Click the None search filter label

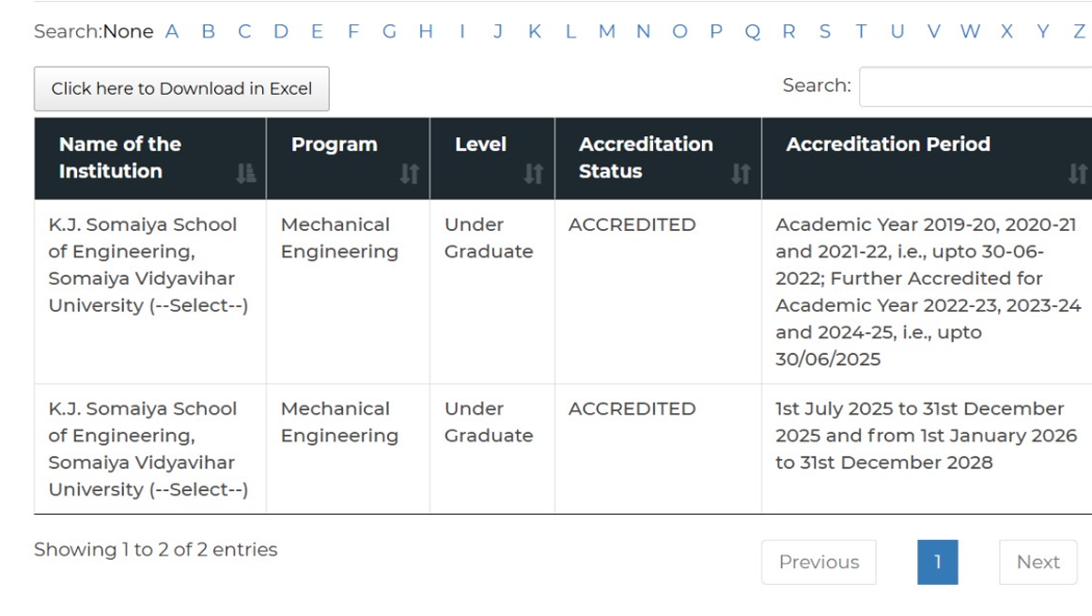pos(127,30)
